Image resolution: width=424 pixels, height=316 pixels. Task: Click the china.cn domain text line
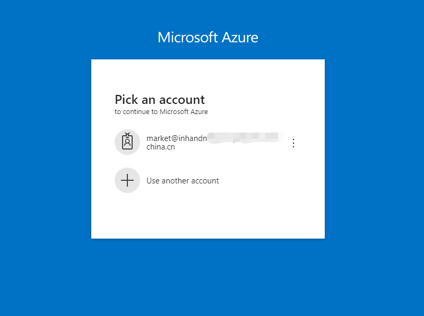coord(161,147)
